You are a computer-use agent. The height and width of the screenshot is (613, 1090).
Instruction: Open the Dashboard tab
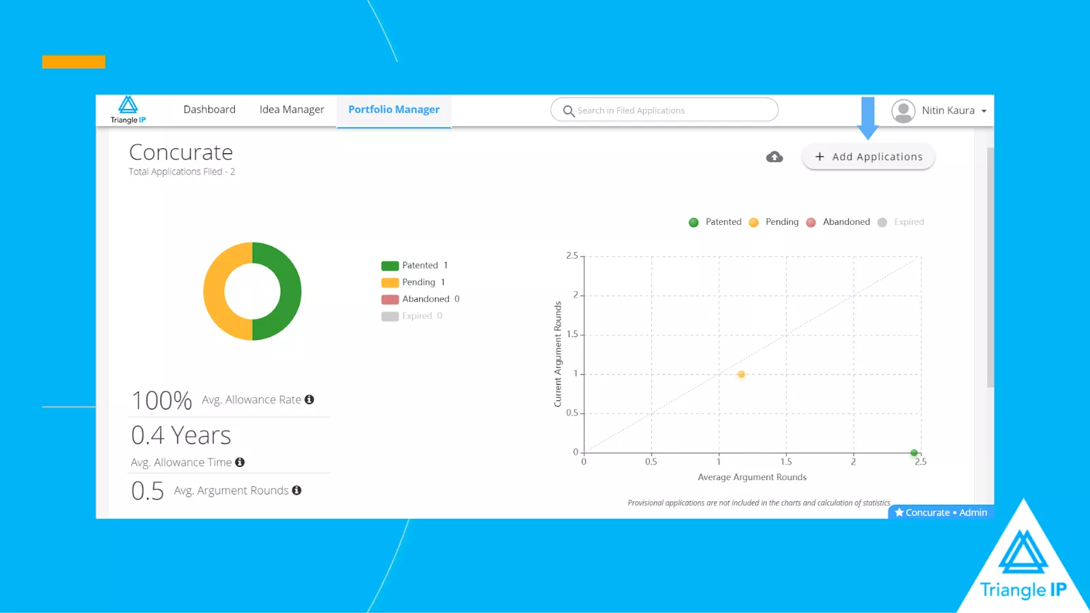click(x=209, y=110)
